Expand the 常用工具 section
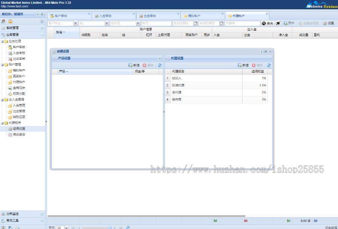The width and height of the screenshot is (338, 229). tap(42, 221)
